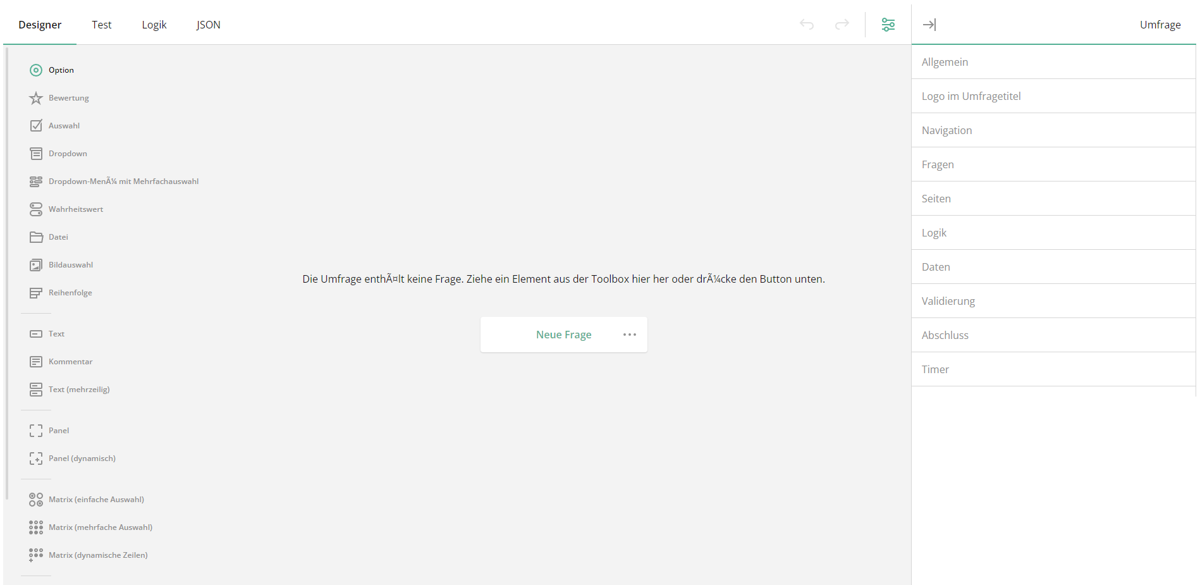Select the Panel (dynamisch) icon
This screenshot has width=1200, height=585.
click(36, 458)
